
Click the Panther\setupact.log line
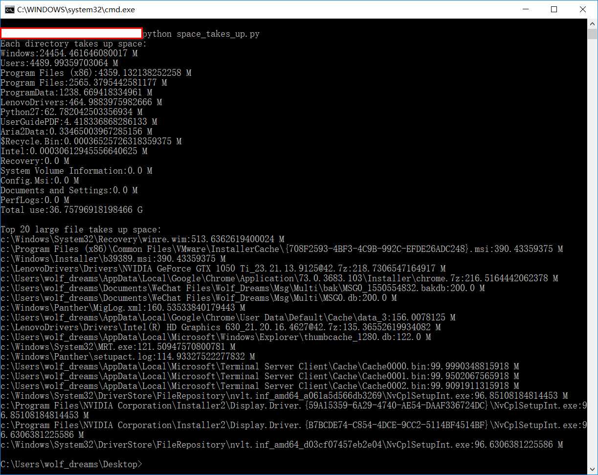128,357
